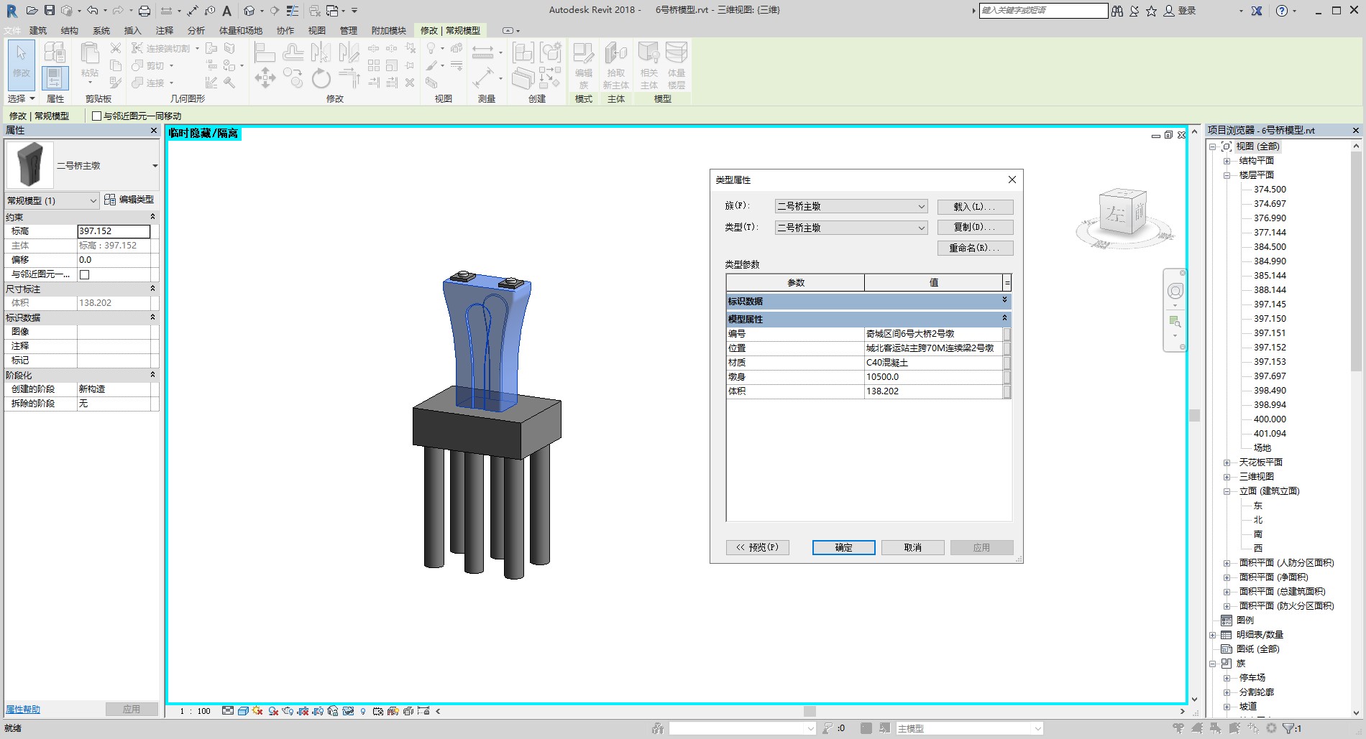Click the Properties ribbon button icon
The height and width of the screenshot is (739, 1366).
[x=55, y=78]
